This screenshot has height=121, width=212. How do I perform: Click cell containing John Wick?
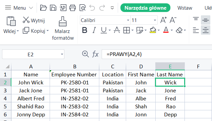click(31, 82)
